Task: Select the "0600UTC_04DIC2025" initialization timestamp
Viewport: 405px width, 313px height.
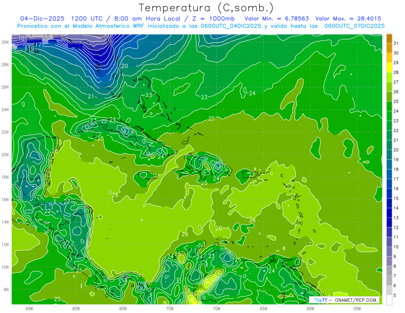Action: click(230, 26)
